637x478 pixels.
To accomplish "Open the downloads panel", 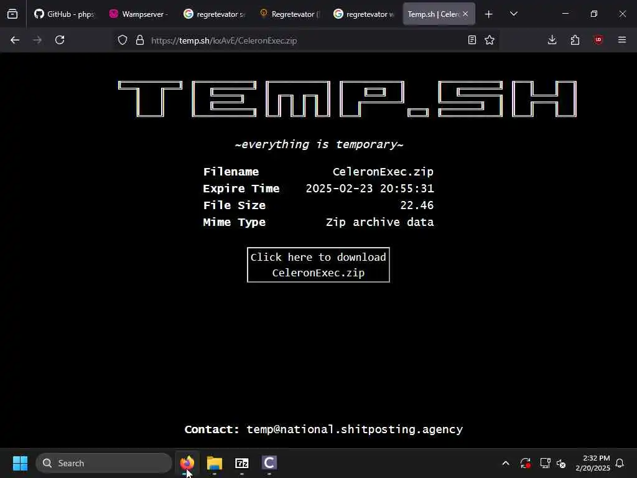I will (x=552, y=40).
